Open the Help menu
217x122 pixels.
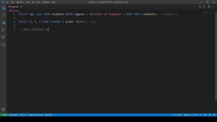tap(53, 2)
